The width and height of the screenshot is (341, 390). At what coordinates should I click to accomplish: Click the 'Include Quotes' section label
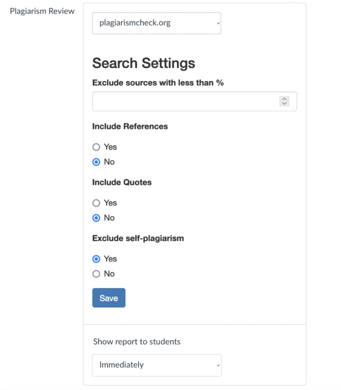pos(122,182)
